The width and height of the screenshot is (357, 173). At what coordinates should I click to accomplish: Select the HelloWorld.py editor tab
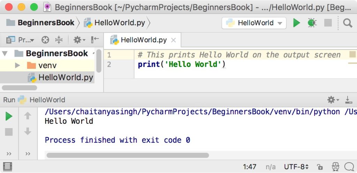(142, 40)
